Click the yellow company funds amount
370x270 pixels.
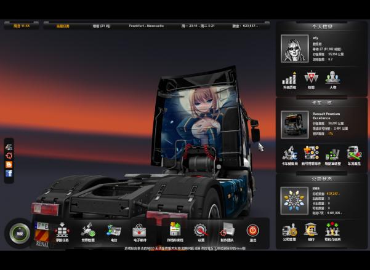coord(333,194)
